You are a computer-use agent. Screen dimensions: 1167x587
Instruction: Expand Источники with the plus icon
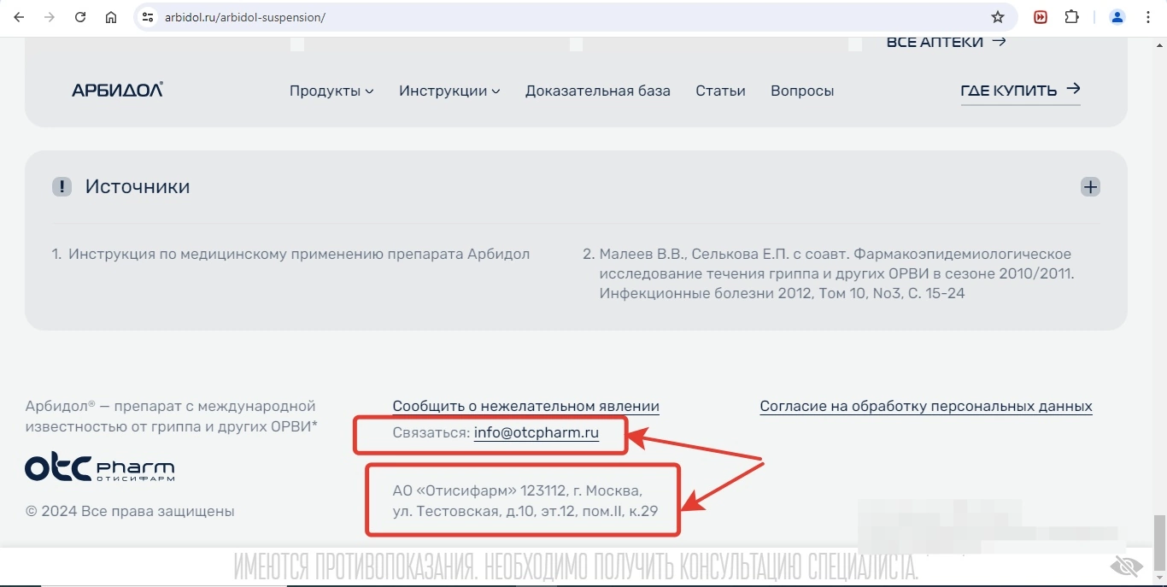pyautogui.click(x=1090, y=186)
